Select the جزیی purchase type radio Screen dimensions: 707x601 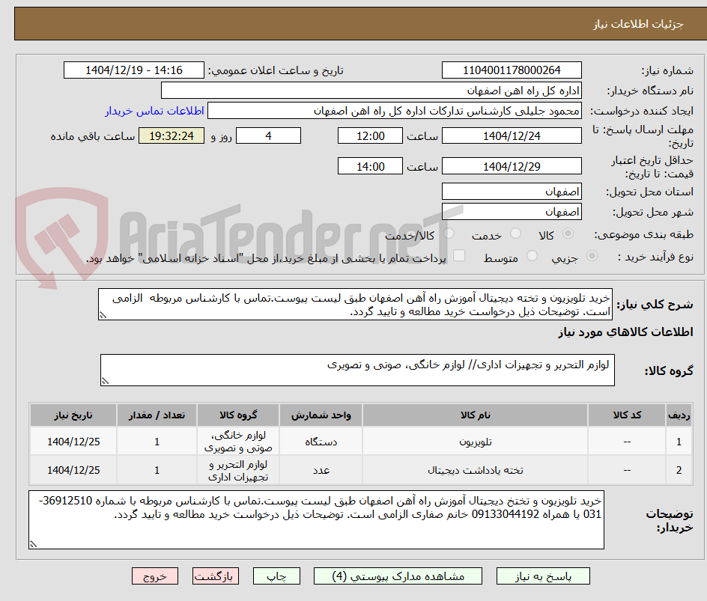click(592, 257)
